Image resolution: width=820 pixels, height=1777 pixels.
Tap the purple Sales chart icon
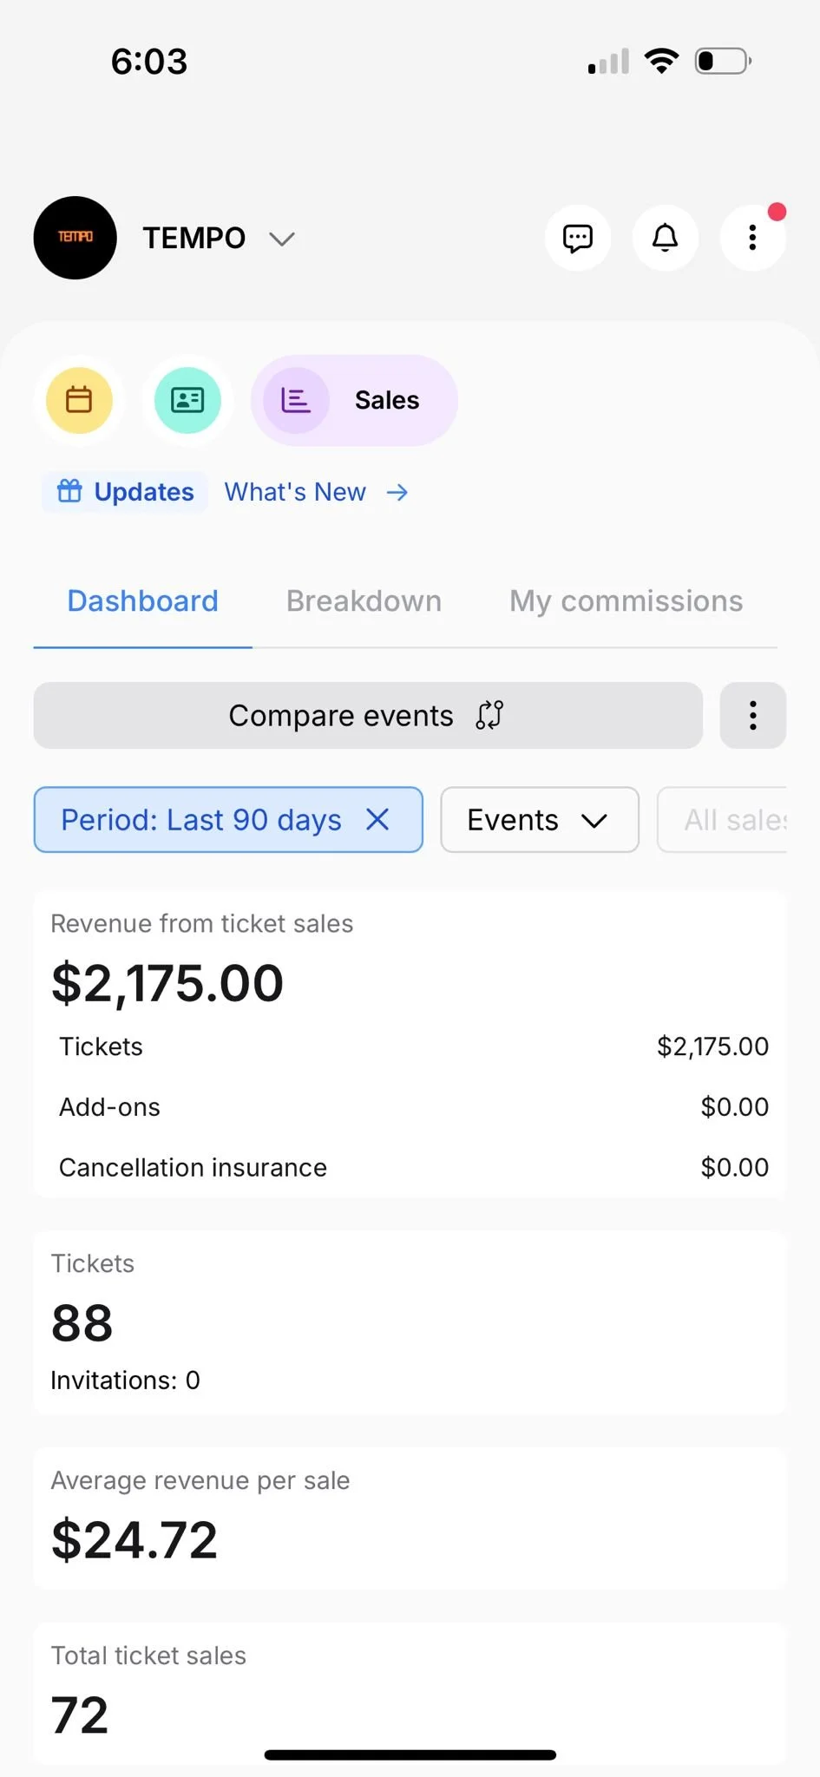(x=296, y=400)
